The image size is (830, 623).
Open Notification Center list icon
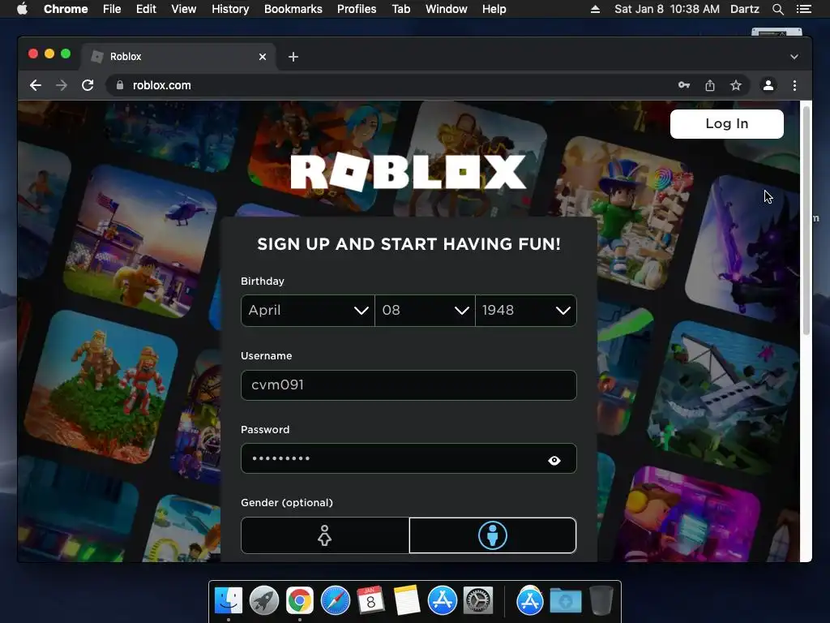point(804,9)
